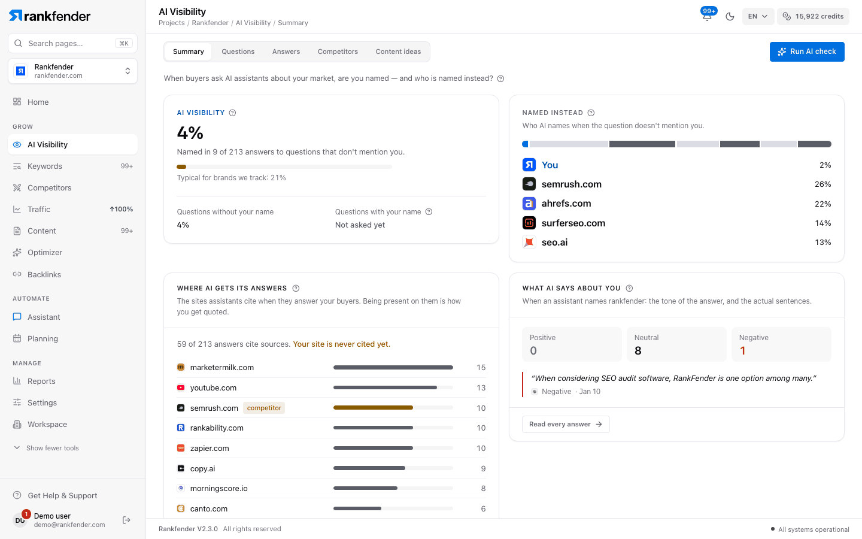Open Planning sidebar item
The width and height of the screenshot is (862, 539).
click(x=72, y=338)
